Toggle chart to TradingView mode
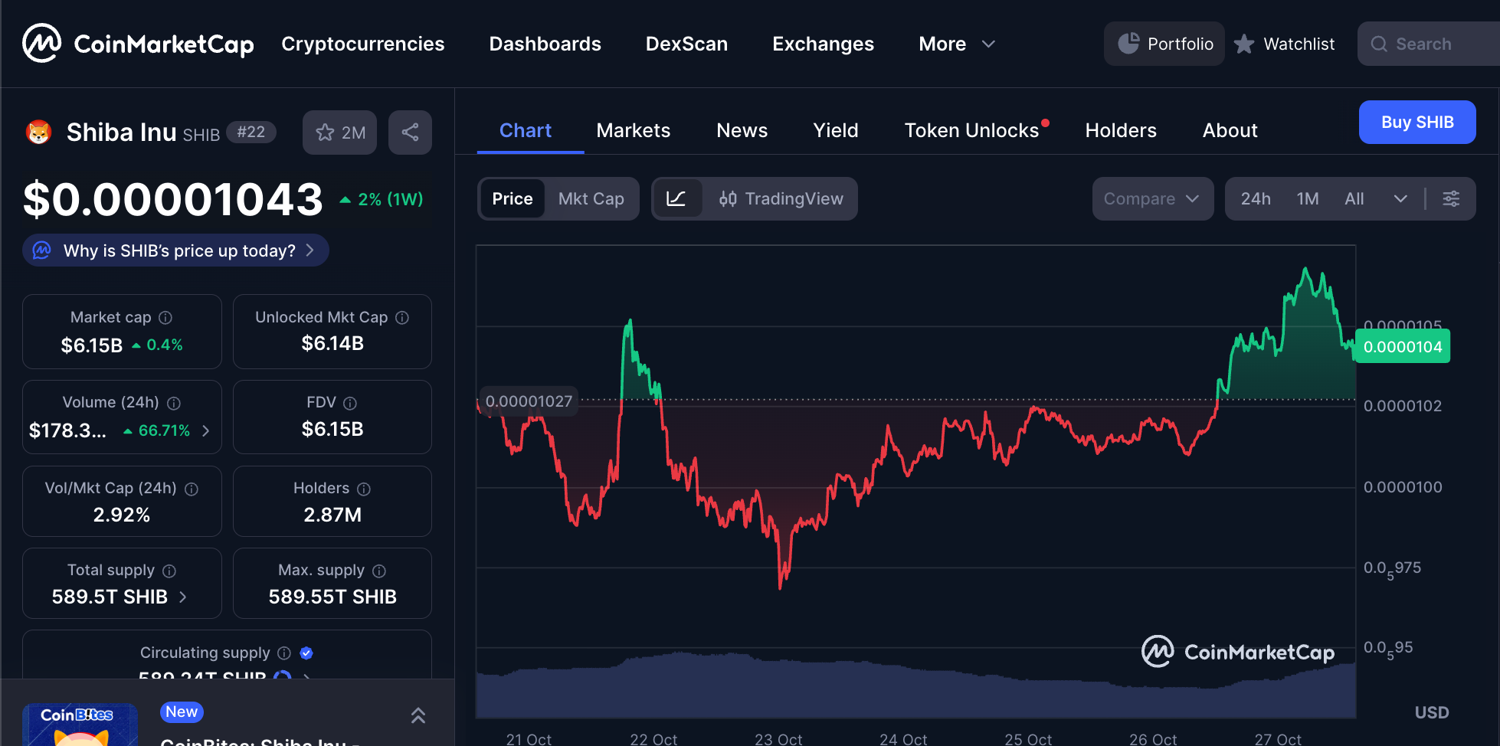The image size is (1500, 746). click(781, 199)
